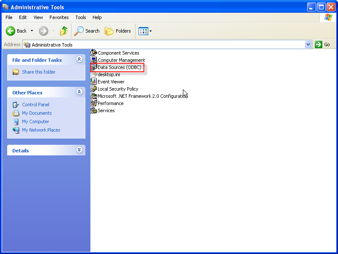The image size is (338, 254).
Task: Open Data Sources (ODBC) shortcut
Action: [x=119, y=67]
